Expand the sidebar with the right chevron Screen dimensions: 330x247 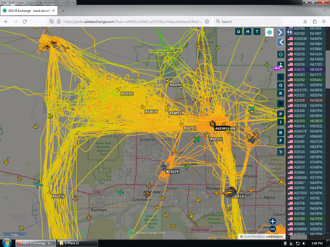pos(281,32)
